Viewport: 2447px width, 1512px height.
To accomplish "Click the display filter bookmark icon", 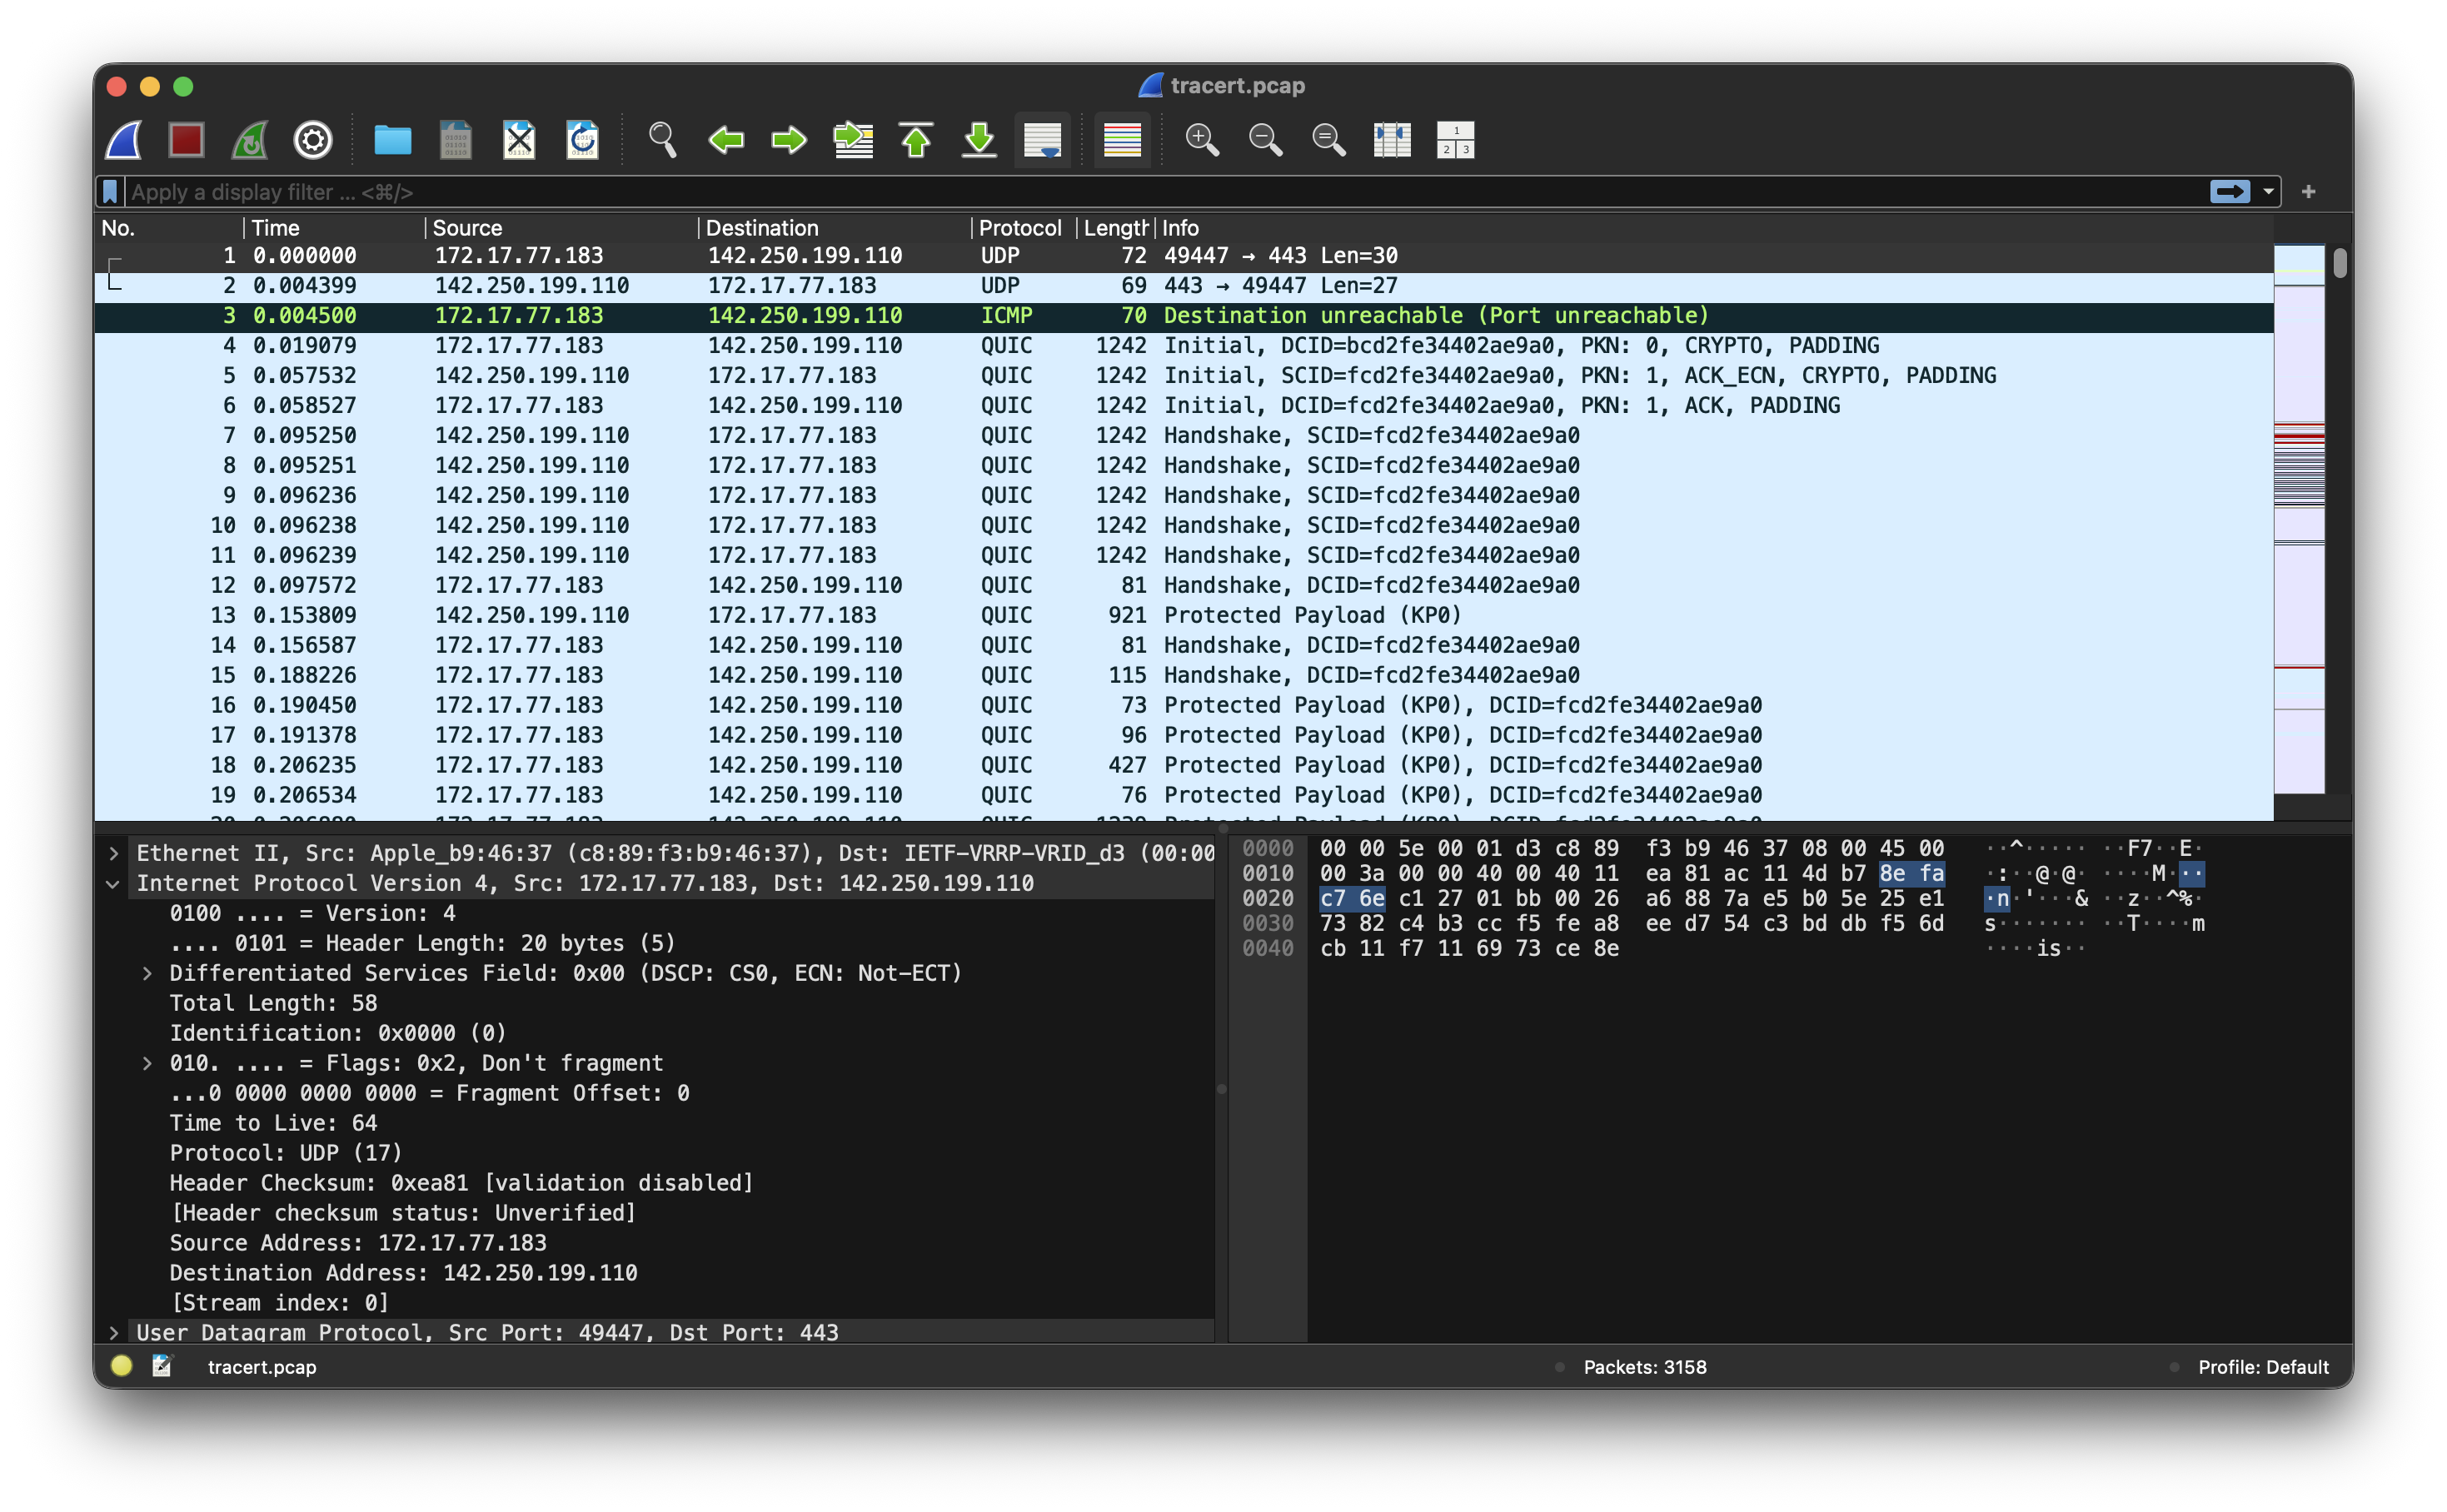I will click(x=110, y=191).
